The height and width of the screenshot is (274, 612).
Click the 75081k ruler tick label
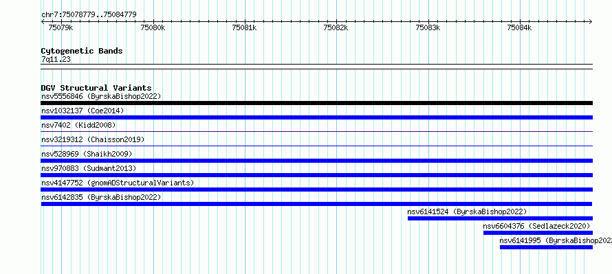pyautogui.click(x=244, y=27)
